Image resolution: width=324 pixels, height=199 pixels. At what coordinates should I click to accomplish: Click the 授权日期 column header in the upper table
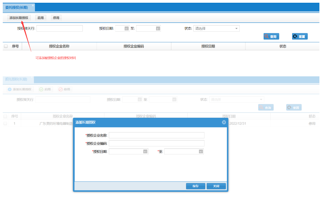click(208, 46)
